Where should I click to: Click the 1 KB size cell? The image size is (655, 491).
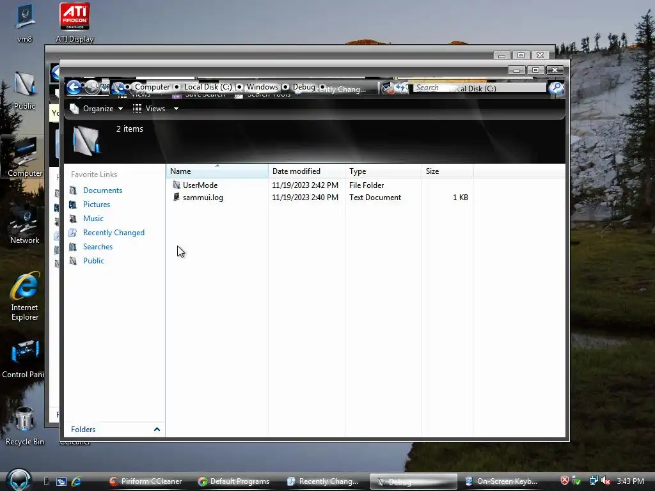[461, 198]
